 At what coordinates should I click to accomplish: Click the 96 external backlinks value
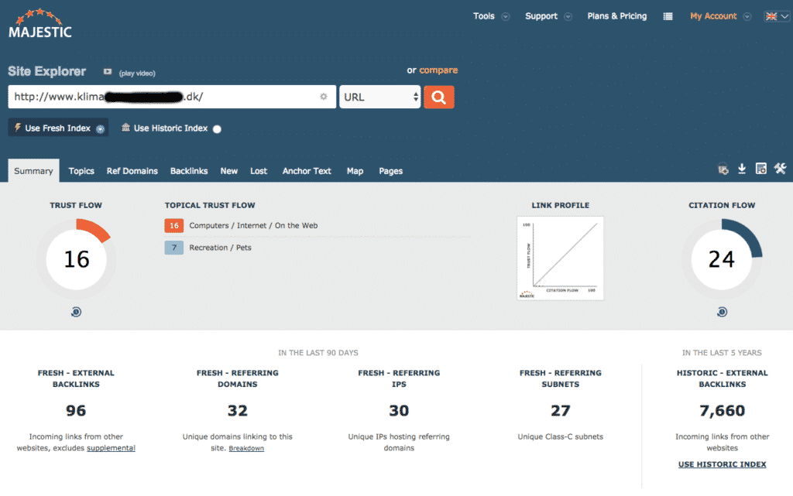click(76, 410)
